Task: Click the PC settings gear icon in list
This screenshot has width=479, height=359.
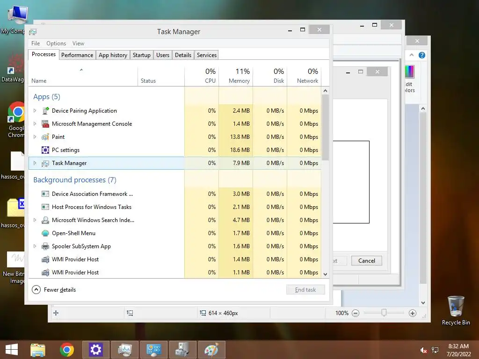Action: pos(45,150)
